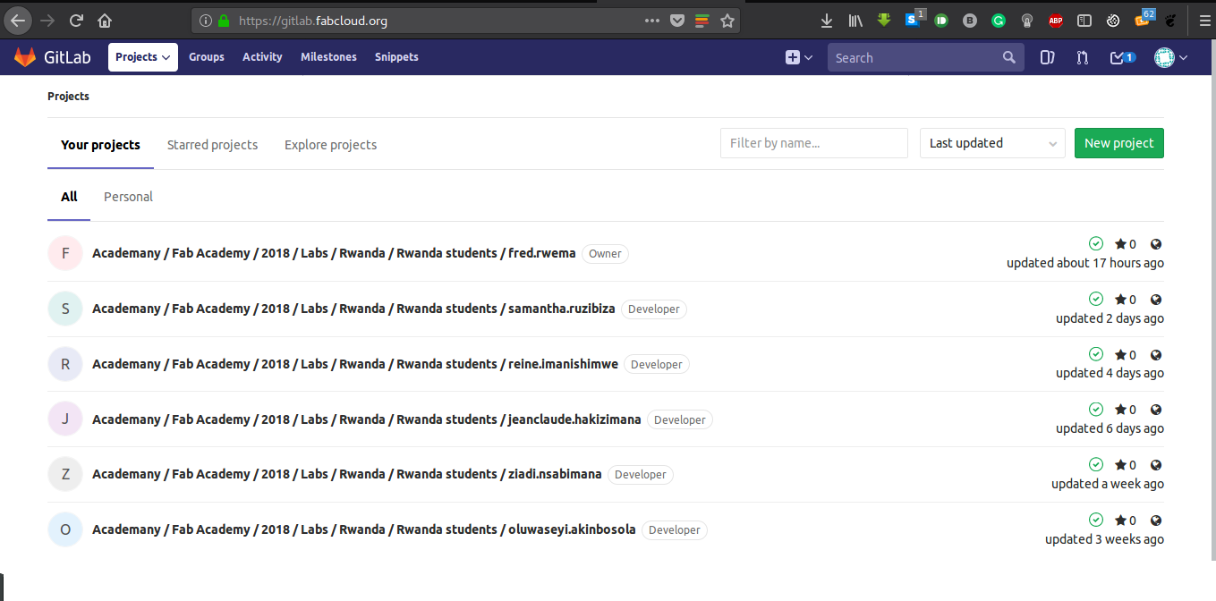Click the Filter by name field
Viewport: 1216px width, 601px height.
click(x=813, y=143)
